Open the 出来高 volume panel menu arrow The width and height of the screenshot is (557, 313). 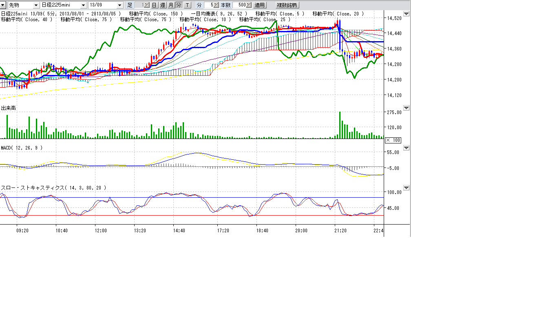coord(406,108)
